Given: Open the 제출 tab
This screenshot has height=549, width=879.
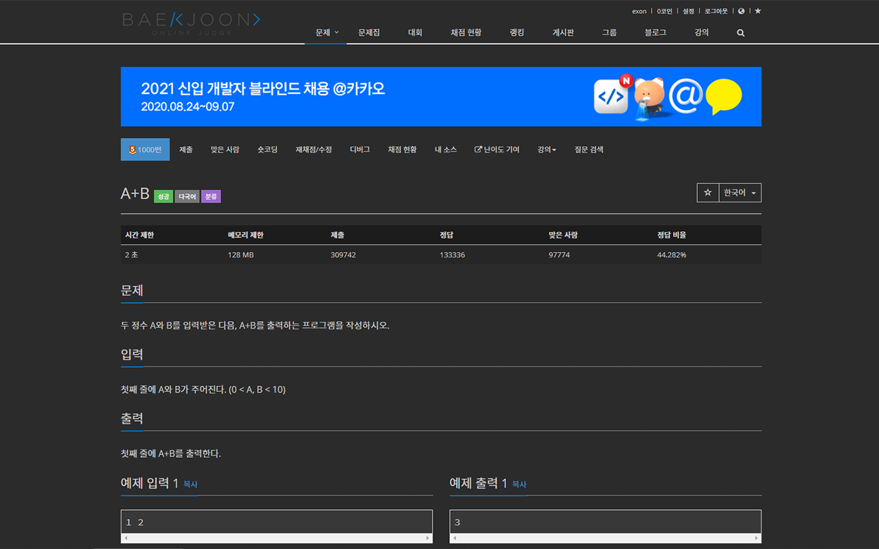Looking at the screenshot, I should [x=186, y=150].
